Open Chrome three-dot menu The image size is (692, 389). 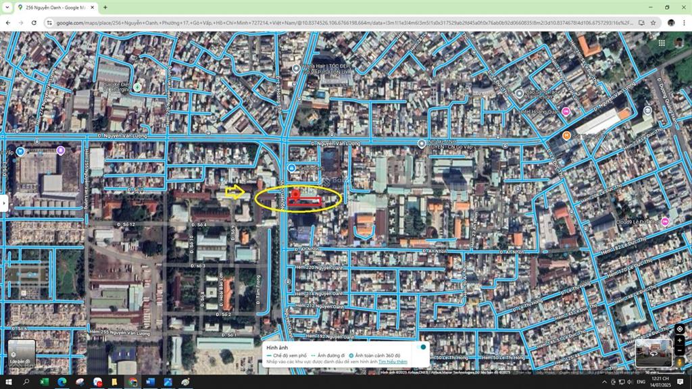pyautogui.click(x=684, y=22)
